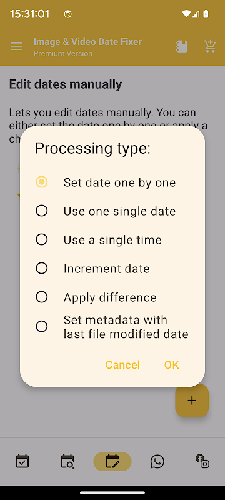Confirm selection with OK button
Image resolution: width=225 pixels, height=500 pixels.
pyautogui.click(x=172, y=365)
